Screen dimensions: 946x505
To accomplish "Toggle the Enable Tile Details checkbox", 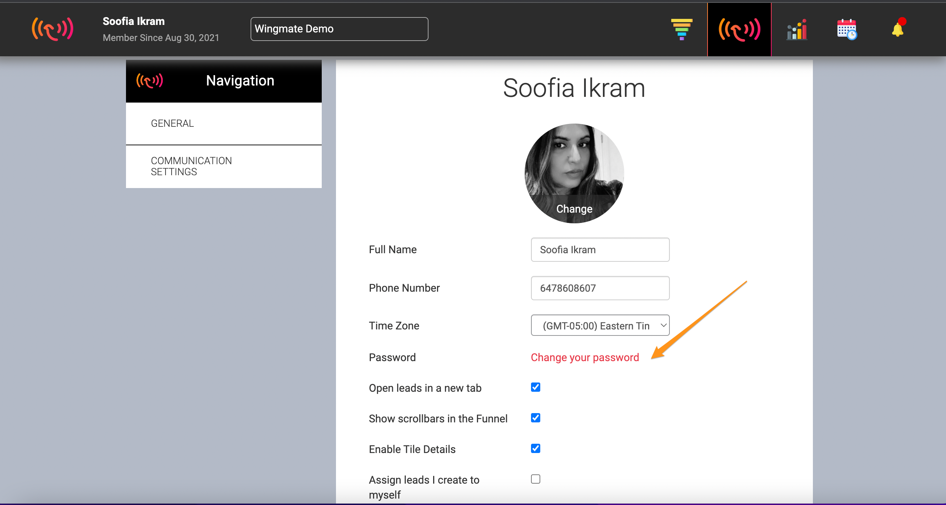I will pos(535,448).
